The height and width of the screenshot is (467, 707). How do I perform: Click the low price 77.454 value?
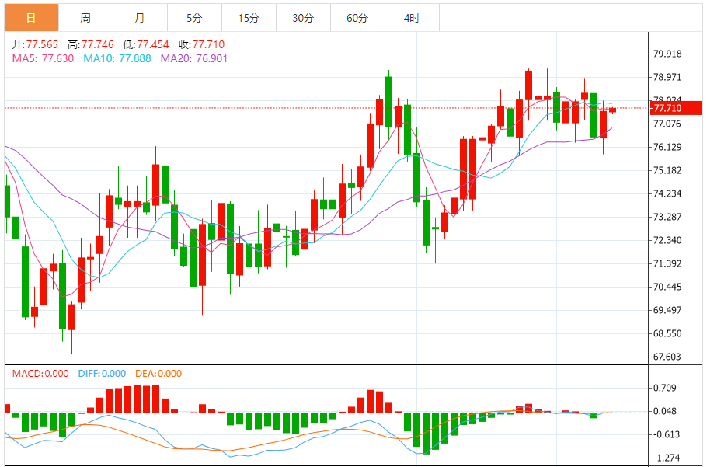(153, 44)
